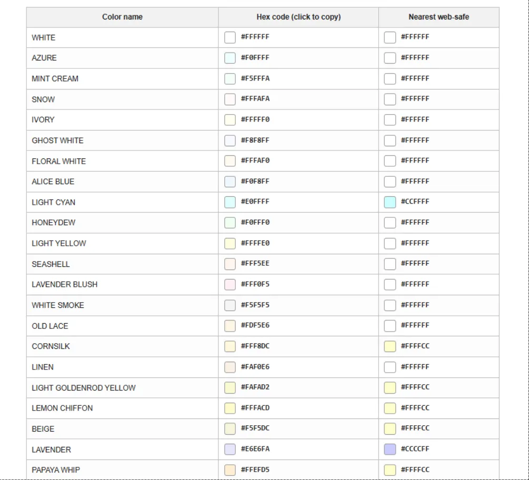The height and width of the screenshot is (480, 529).
Task: Click the Honeydew hex swatch
Action: coord(229,223)
